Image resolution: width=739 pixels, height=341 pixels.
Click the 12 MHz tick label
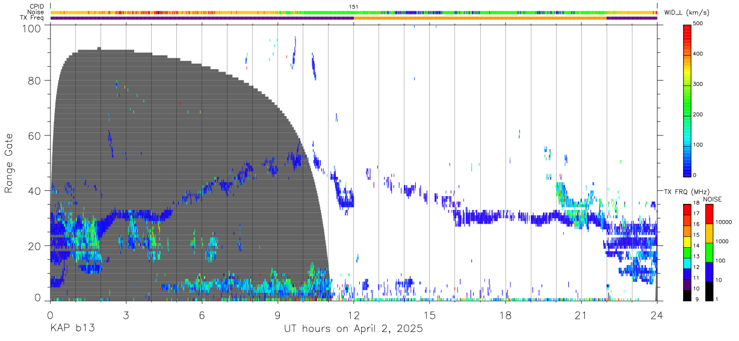coord(697,268)
